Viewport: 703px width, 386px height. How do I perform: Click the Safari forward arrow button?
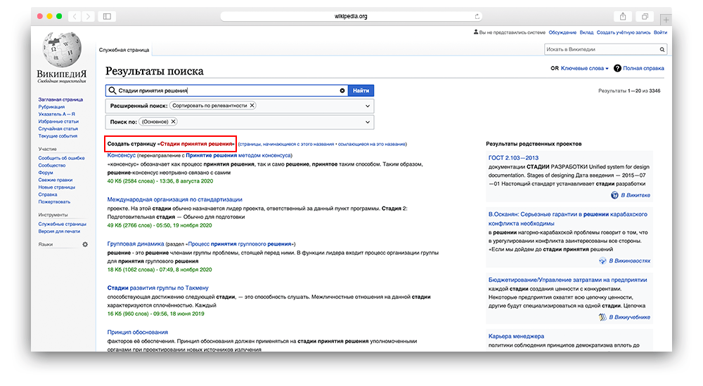coord(88,17)
